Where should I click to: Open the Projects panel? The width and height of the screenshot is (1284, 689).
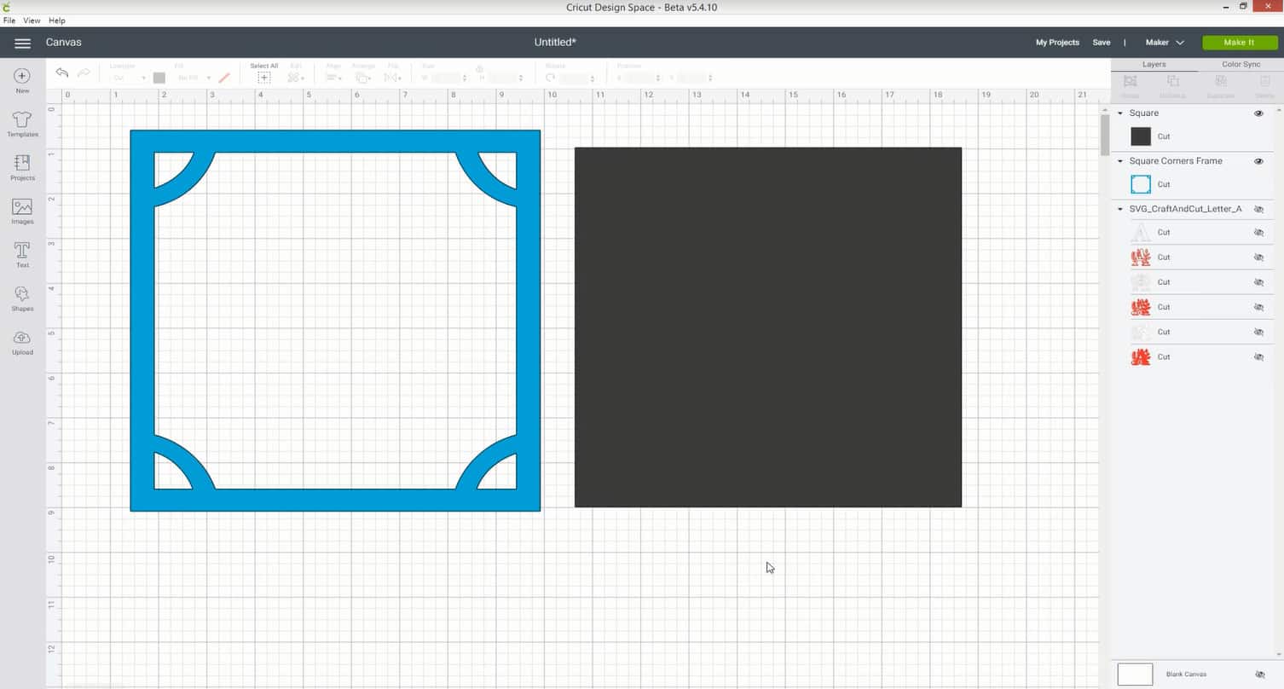[21, 167]
